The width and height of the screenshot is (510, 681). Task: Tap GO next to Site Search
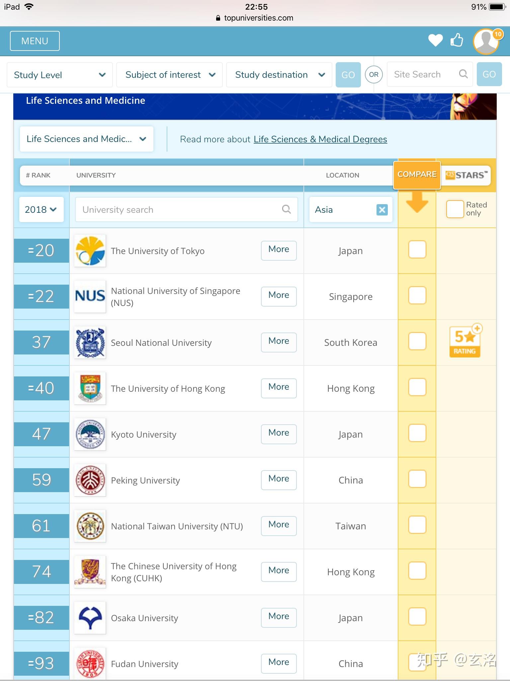click(489, 74)
